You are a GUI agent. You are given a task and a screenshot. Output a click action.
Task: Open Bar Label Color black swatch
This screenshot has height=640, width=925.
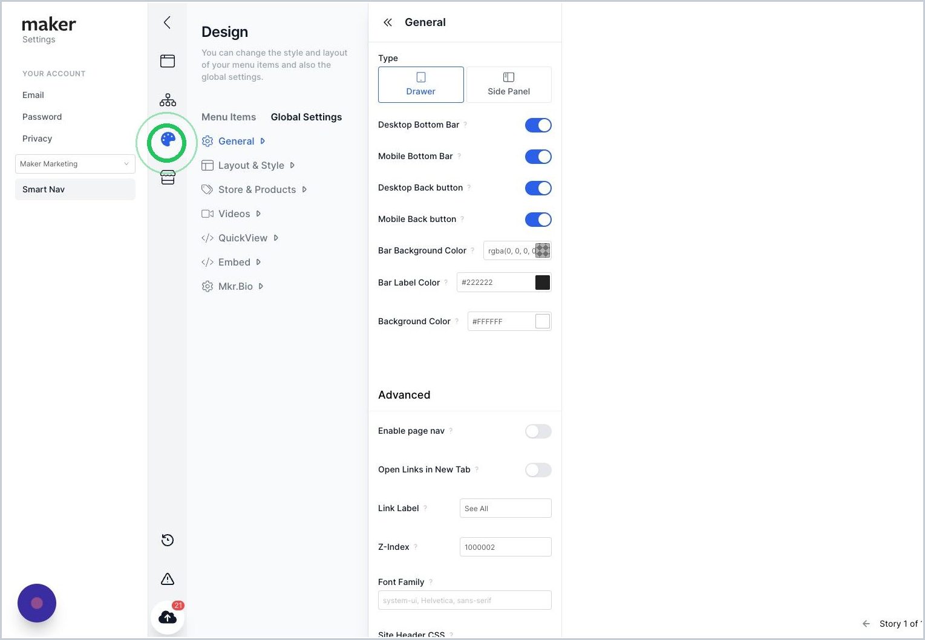click(543, 282)
